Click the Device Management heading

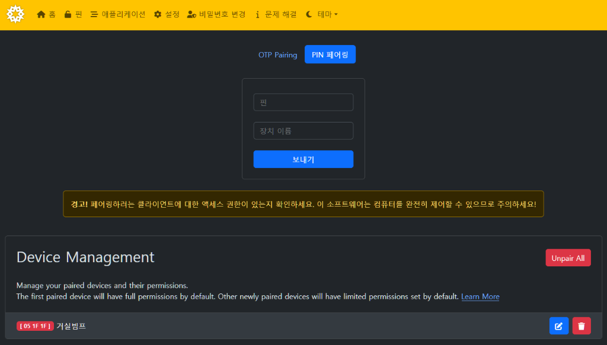click(85, 257)
